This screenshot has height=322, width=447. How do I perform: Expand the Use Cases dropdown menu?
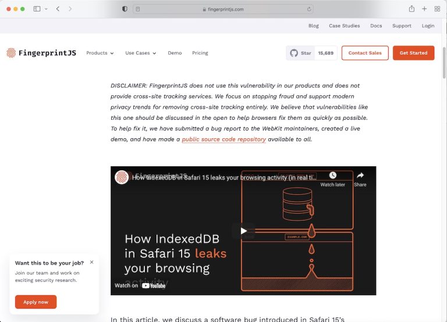tap(140, 53)
